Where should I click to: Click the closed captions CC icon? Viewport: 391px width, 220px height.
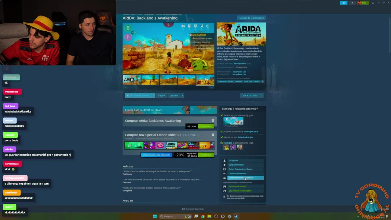(x=225, y=173)
